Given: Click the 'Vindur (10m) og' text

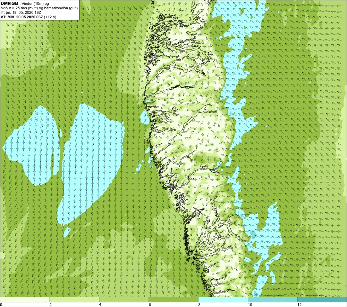Looking at the screenshot, I should coord(35,4).
